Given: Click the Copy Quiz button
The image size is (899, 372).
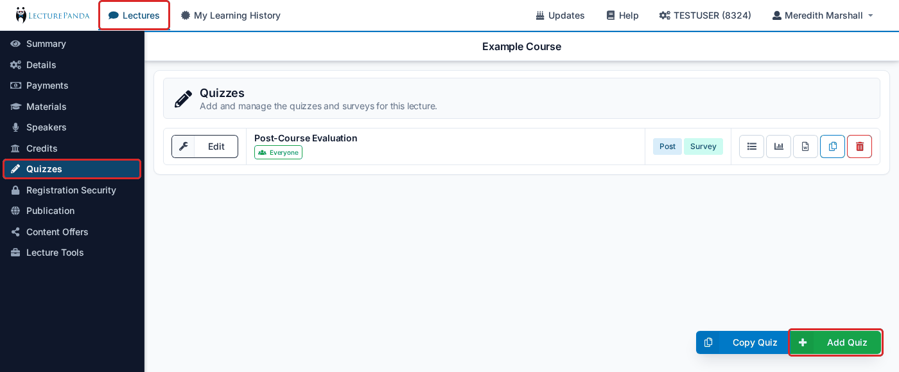Looking at the screenshot, I should coord(742,342).
